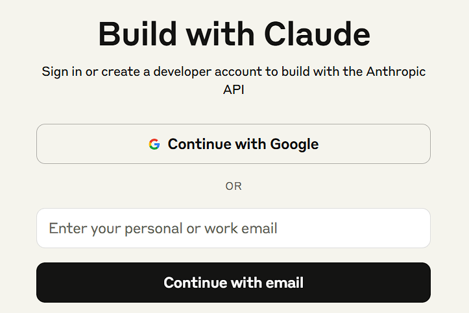Select the OR divider text

[234, 186]
